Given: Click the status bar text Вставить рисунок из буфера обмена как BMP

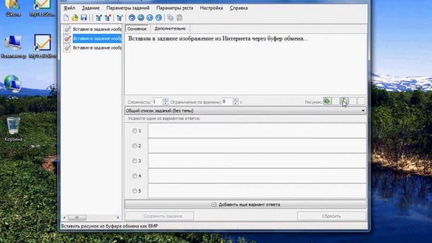Looking at the screenshot, I should [109, 226].
